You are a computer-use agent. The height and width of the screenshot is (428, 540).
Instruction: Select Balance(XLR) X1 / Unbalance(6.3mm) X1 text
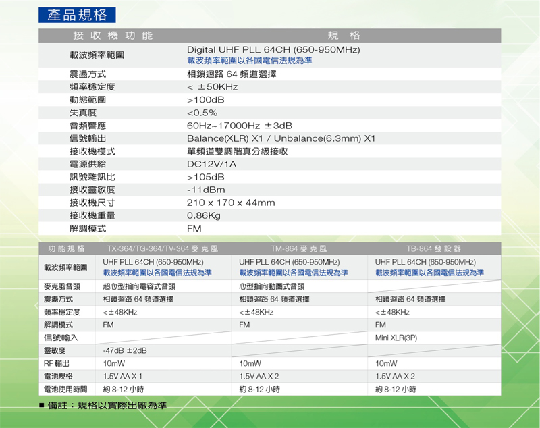point(281,138)
